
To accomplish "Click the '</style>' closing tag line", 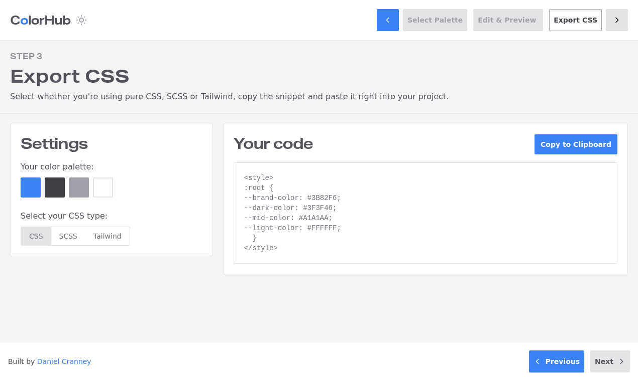I will 261,248.
